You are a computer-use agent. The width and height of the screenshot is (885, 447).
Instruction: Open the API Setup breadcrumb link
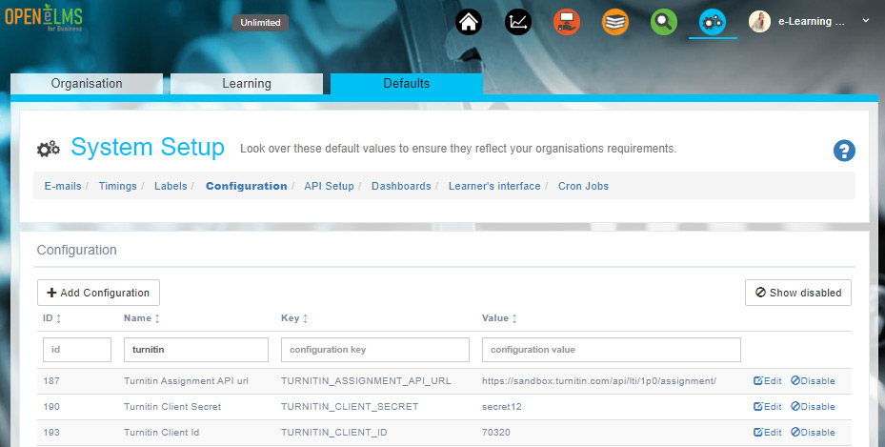pyautogui.click(x=329, y=186)
